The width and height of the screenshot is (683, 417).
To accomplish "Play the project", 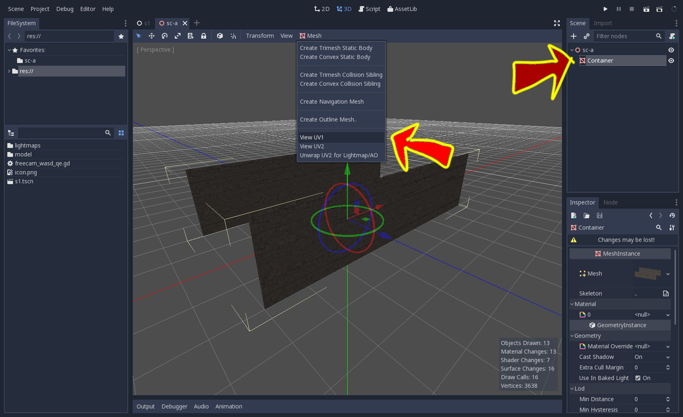I will (x=605, y=9).
